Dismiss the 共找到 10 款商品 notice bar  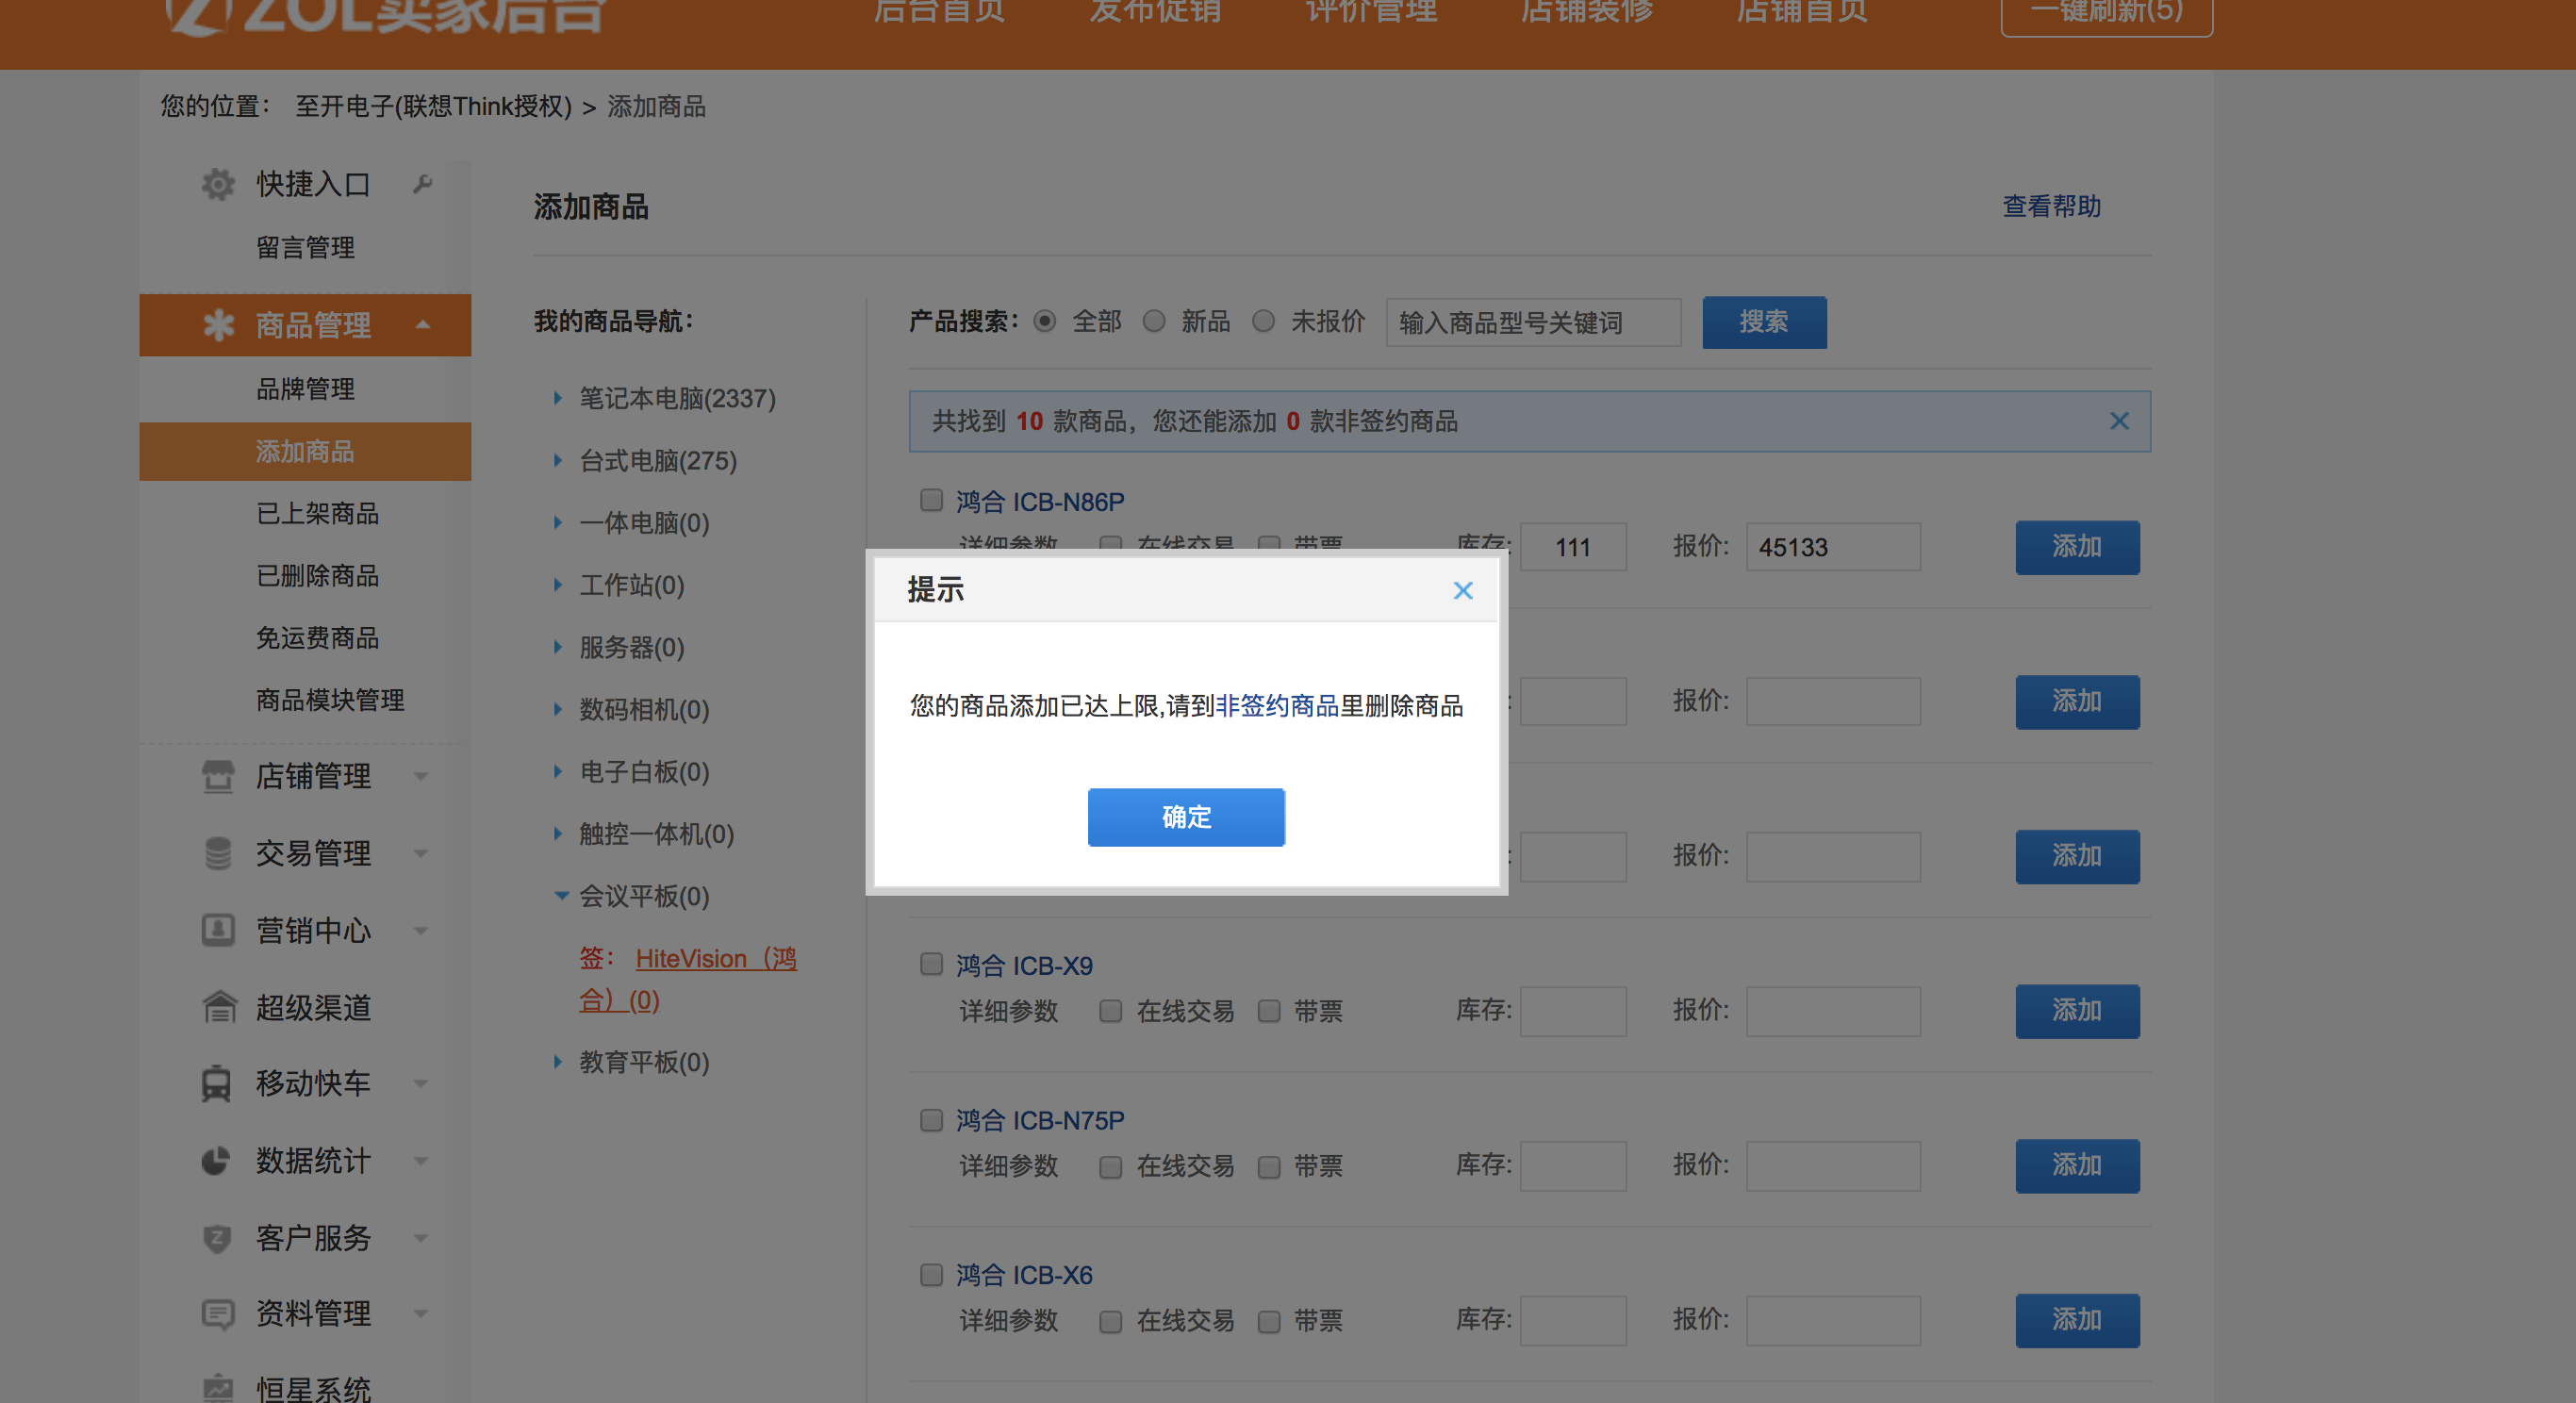coord(2119,421)
